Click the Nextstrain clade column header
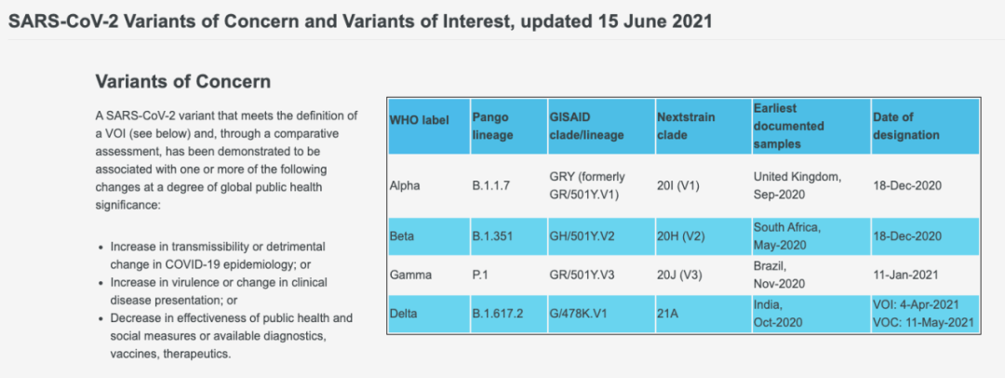 tap(686, 126)
